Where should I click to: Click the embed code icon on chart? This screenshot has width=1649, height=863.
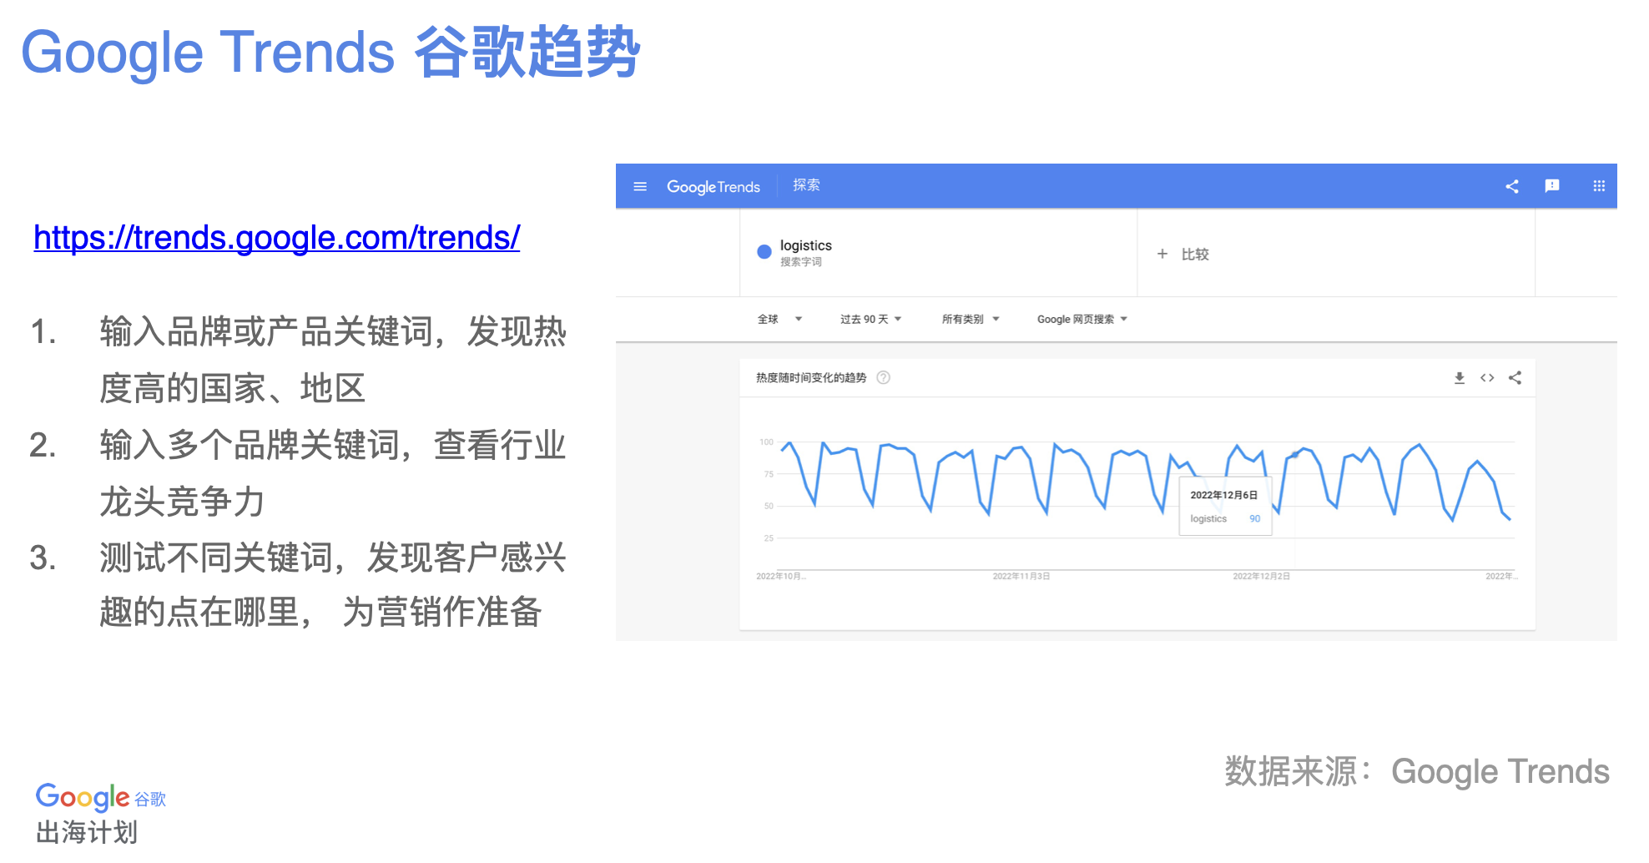click(x=1487, y=378)
